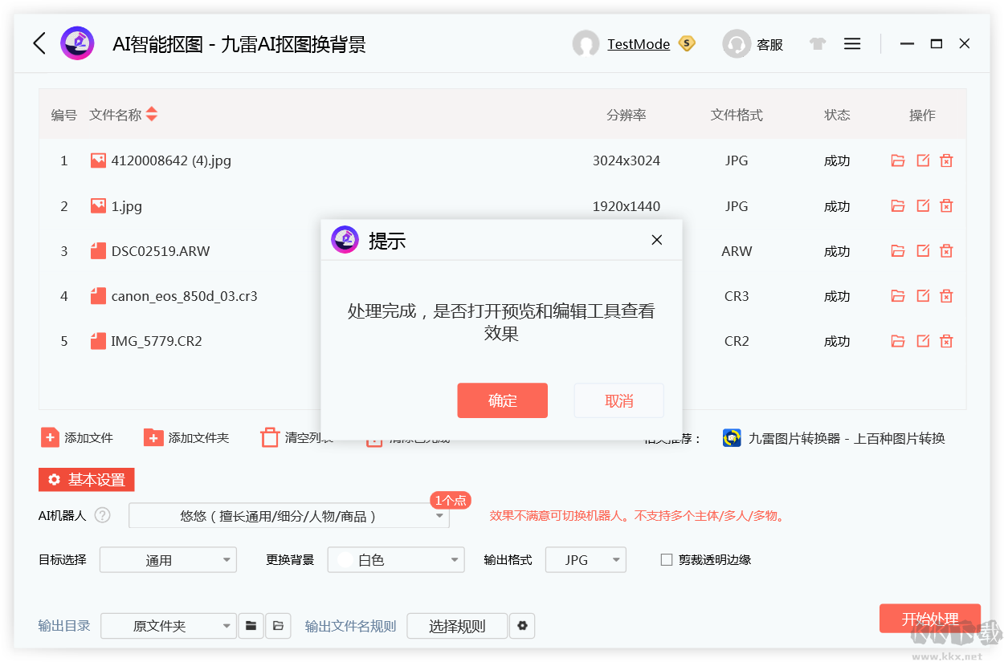Confirm dialog with 确定 button

point(503,400)
